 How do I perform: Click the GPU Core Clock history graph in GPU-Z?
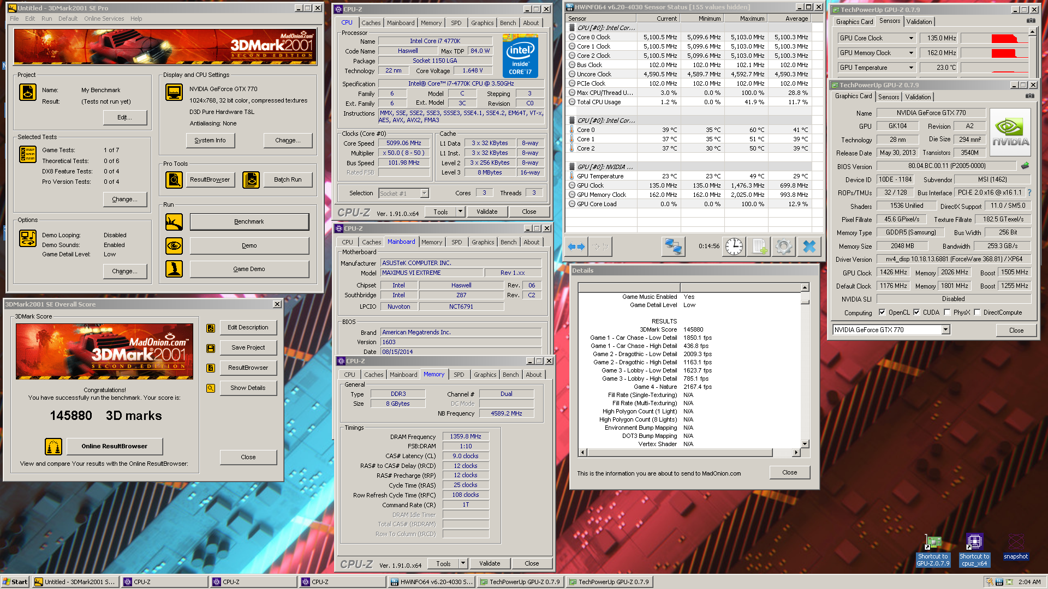(x=993, y=38)
